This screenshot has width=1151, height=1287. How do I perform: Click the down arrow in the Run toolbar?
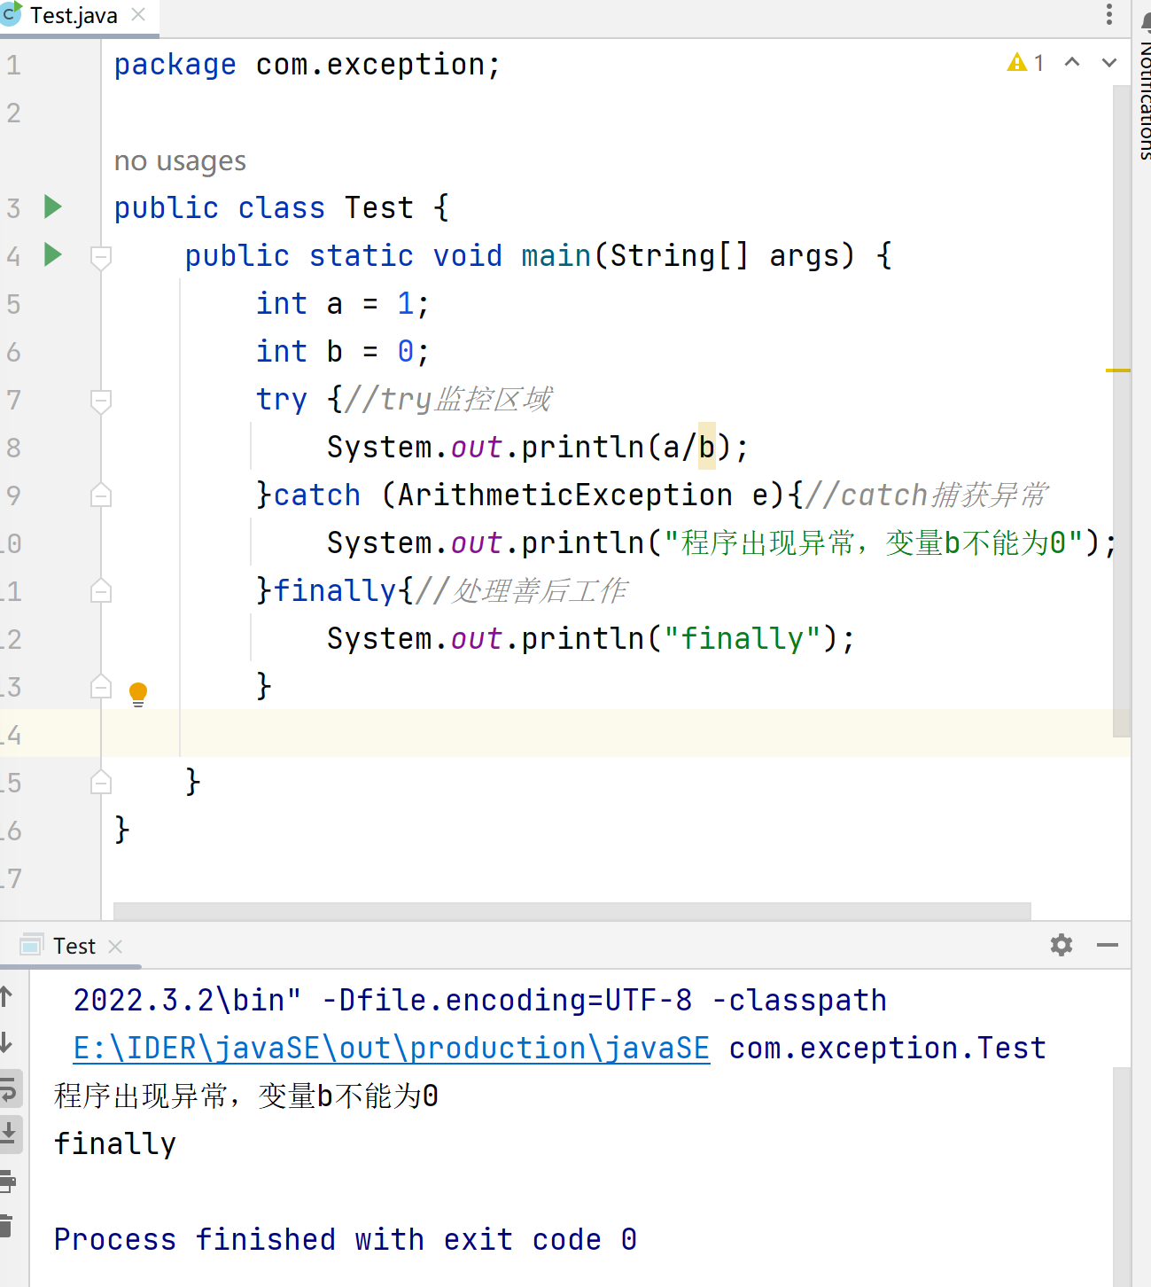[6, 1042]
